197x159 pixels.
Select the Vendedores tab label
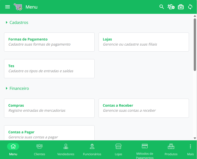point(66,154)
